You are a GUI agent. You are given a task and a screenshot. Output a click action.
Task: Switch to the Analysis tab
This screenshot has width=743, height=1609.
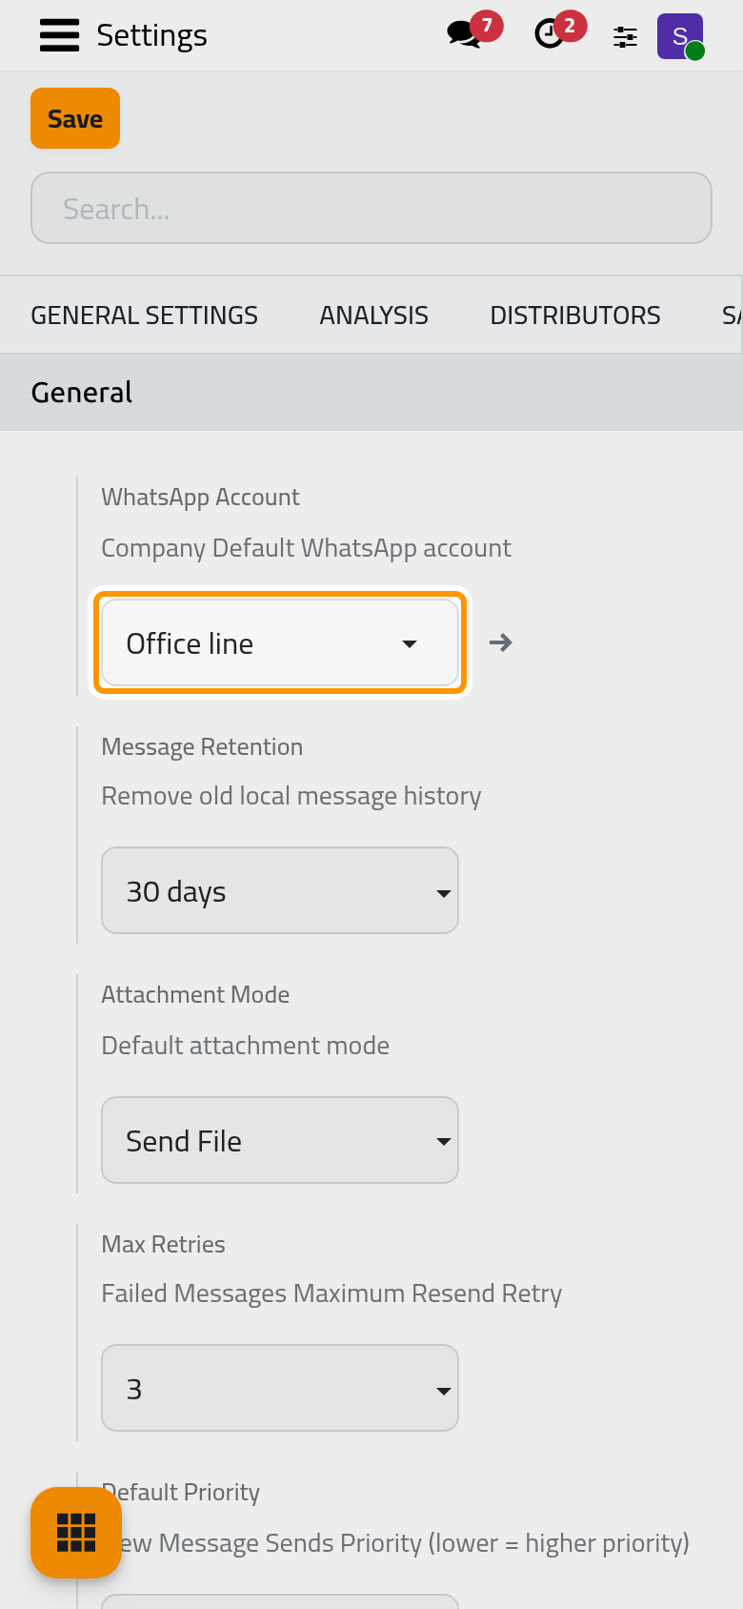[373, 316]
